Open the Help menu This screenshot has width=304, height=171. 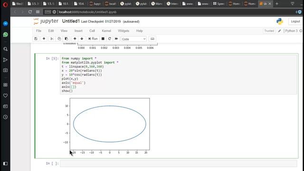pyautogui.click(x=139, y=31)
